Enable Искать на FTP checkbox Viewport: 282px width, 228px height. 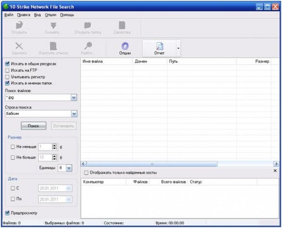tap(8, 70)
